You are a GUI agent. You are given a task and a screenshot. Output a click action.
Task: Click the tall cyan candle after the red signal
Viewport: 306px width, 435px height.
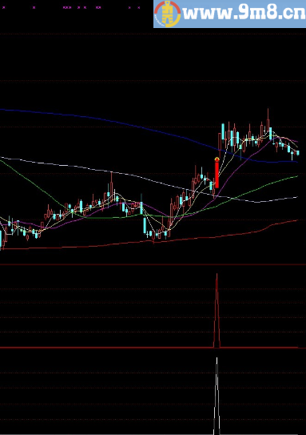(x=223, y=133)
